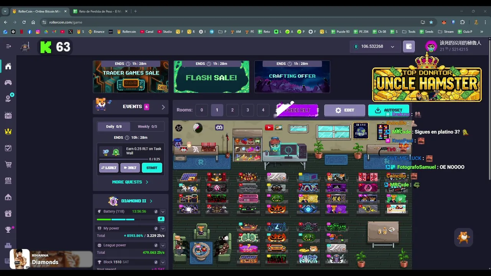This screenshot has height=276, width=491.
Task: Show Battery info icon
Action: [156, 212]
